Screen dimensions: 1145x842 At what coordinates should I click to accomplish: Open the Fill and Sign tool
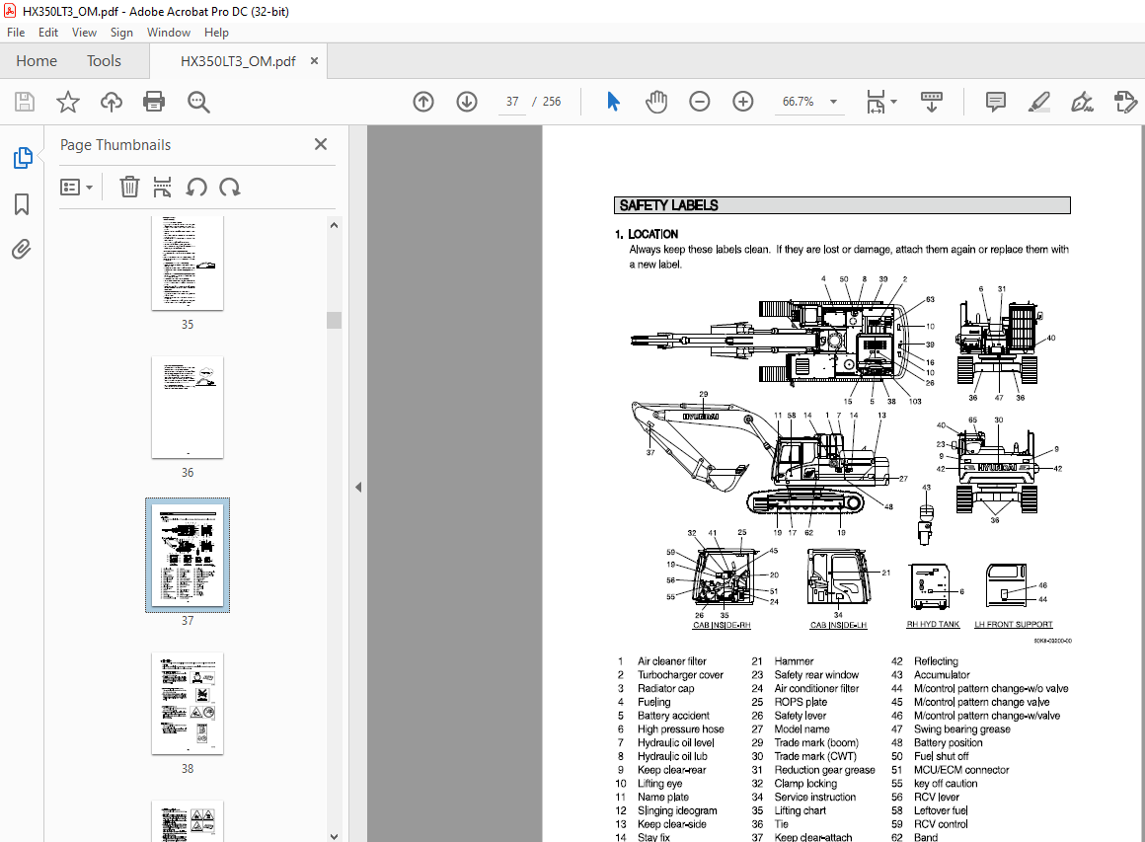1082,102
